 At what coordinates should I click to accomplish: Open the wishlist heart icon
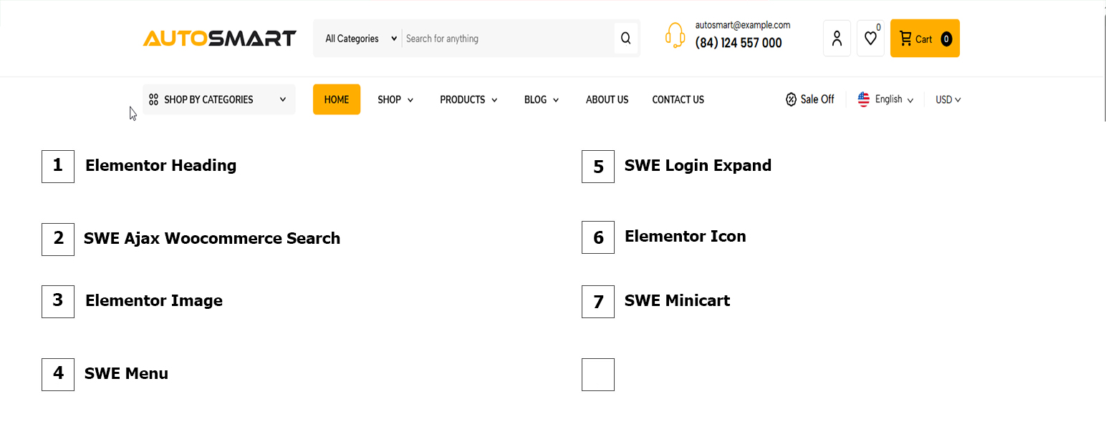tap(870, 39)
